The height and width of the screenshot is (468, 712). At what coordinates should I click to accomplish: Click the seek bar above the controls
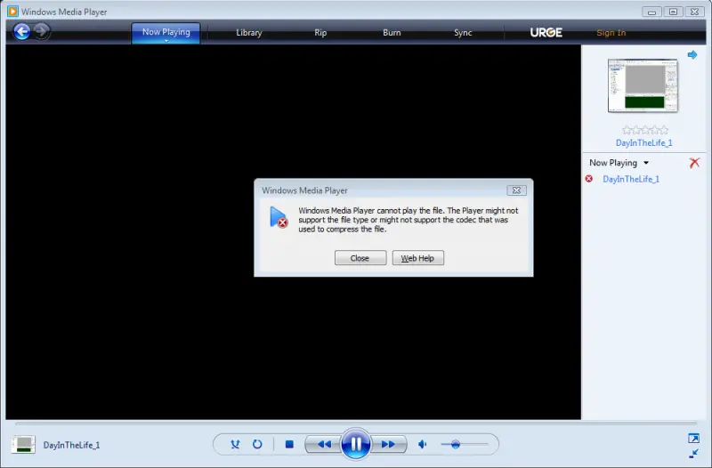[355, 424]
